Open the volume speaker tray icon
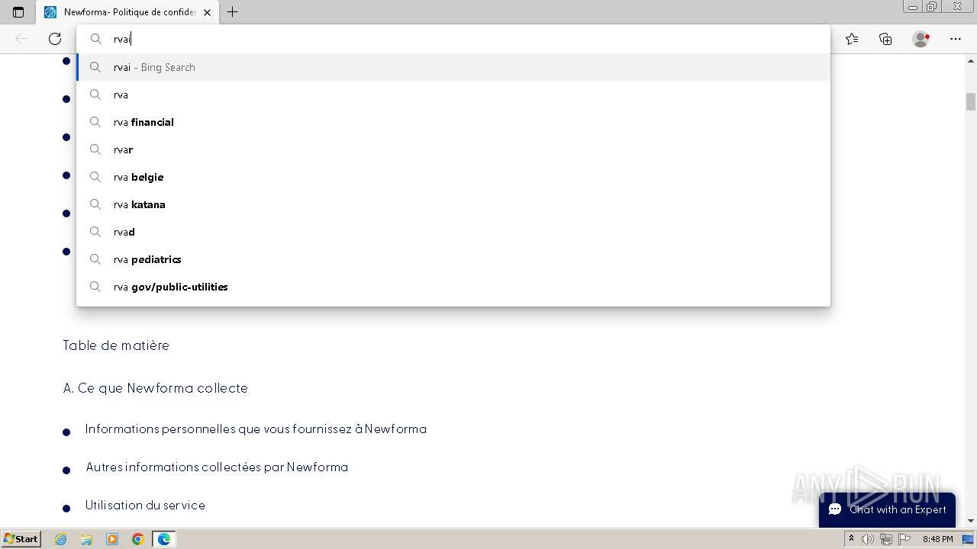Viewport: 977px width, 549px height. [868, 539]
